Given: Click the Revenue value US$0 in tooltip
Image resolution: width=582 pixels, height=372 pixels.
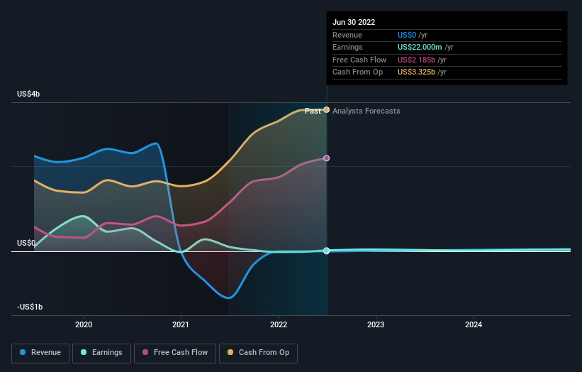Looking at the screenshot, I should (x=407, y=35).
